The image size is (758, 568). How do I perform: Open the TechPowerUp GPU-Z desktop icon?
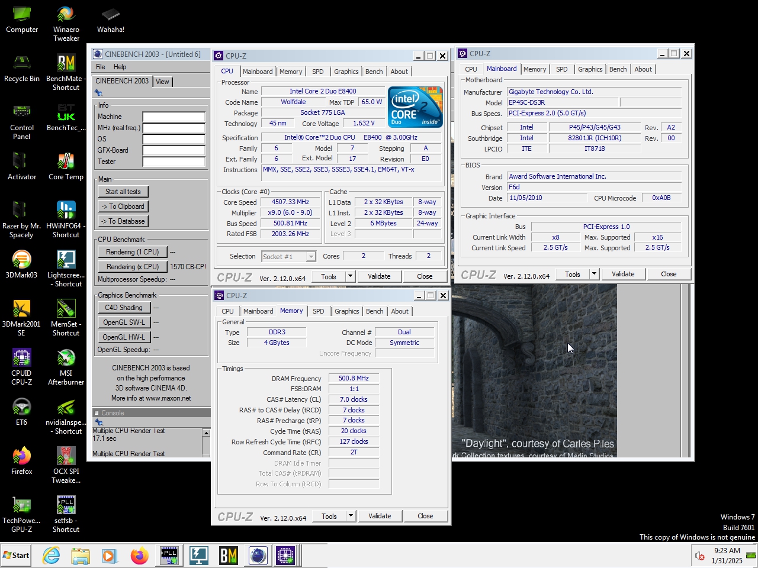point(22,515)
